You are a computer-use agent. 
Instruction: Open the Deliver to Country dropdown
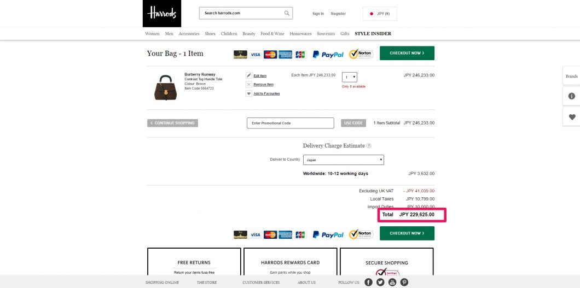pos(344,160)
